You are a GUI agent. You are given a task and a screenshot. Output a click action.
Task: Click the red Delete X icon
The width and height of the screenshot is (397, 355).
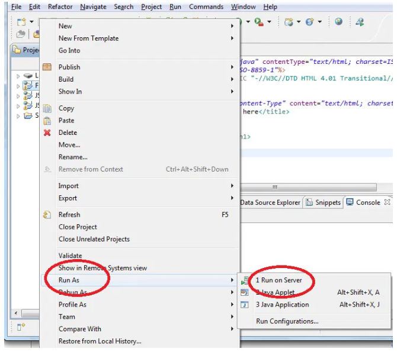point(47,133)
